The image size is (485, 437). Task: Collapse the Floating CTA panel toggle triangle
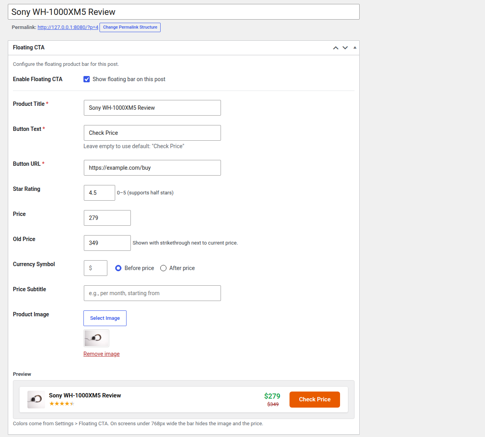click(x=355, y=48)
